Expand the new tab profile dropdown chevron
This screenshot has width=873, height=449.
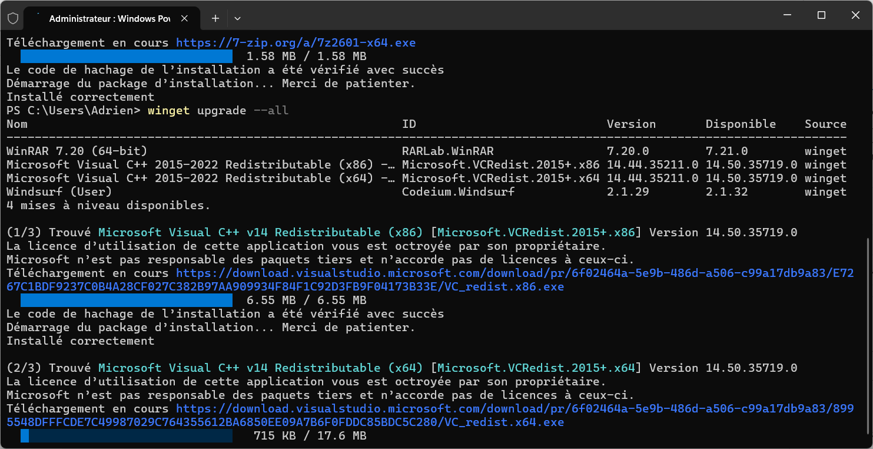pyautogui.click(x=237, y=18)
